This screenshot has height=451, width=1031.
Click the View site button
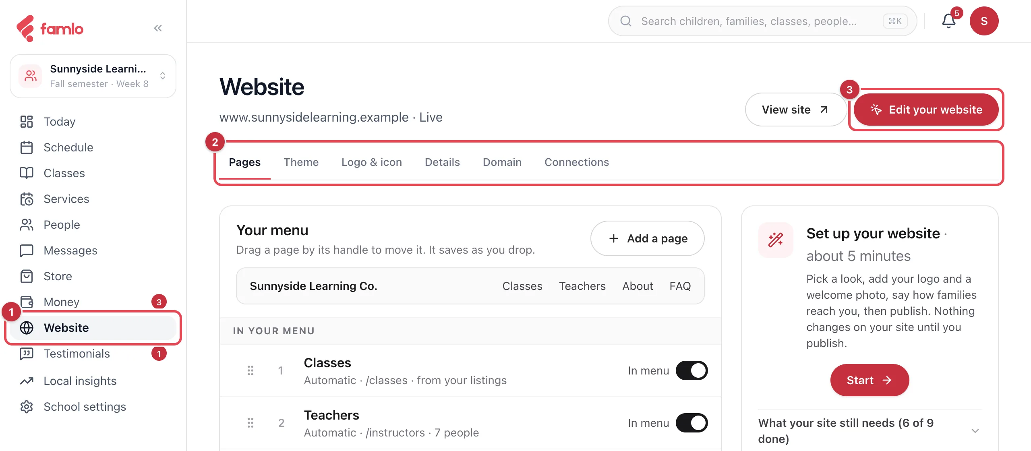click(795, 110)
